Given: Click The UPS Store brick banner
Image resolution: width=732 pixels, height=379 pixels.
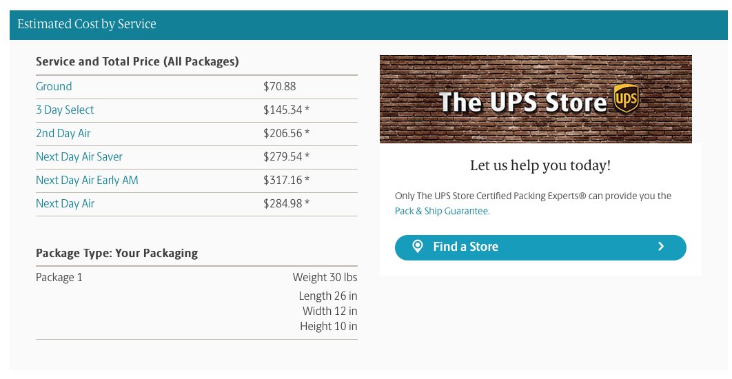Looking at the screenshot, I should 536,99.
